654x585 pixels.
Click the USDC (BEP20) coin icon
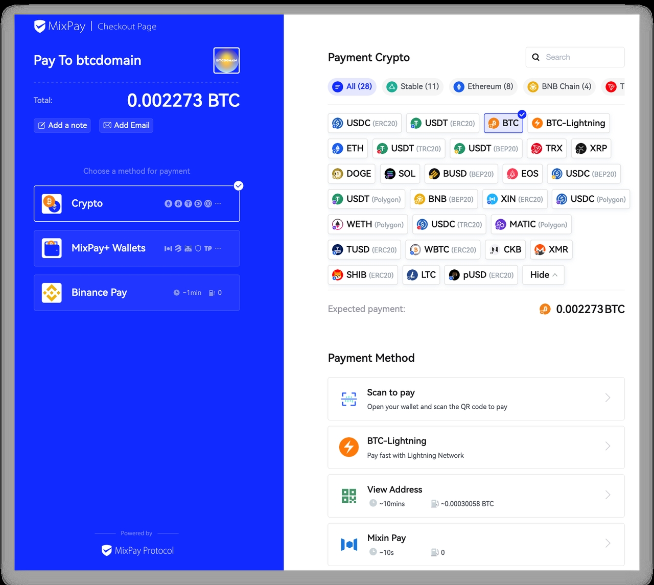pos(556,174)
